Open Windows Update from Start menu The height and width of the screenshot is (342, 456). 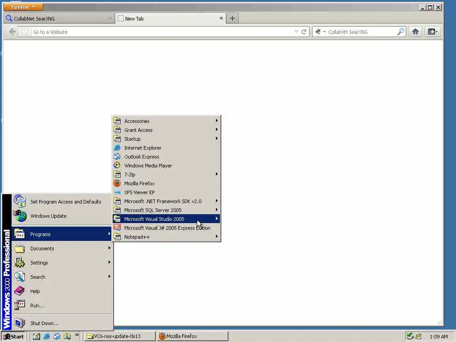point(62,216)
